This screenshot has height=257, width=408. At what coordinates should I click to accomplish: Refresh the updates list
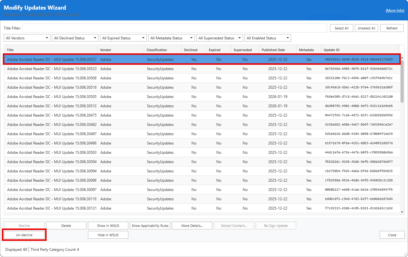click(392, 28)
